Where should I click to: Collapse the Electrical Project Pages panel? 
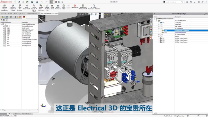154,14
